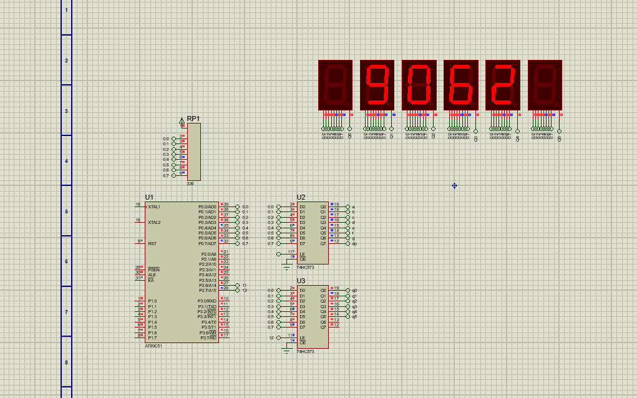Click the '0.0' terminal on U1 pin P0.0/AD0
Viewport: 637px width, 398px height.
238,206
